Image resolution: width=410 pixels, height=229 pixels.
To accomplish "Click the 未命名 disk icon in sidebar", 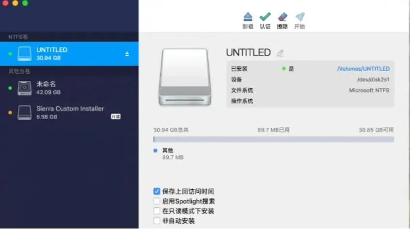I will [x=24, y=88].
